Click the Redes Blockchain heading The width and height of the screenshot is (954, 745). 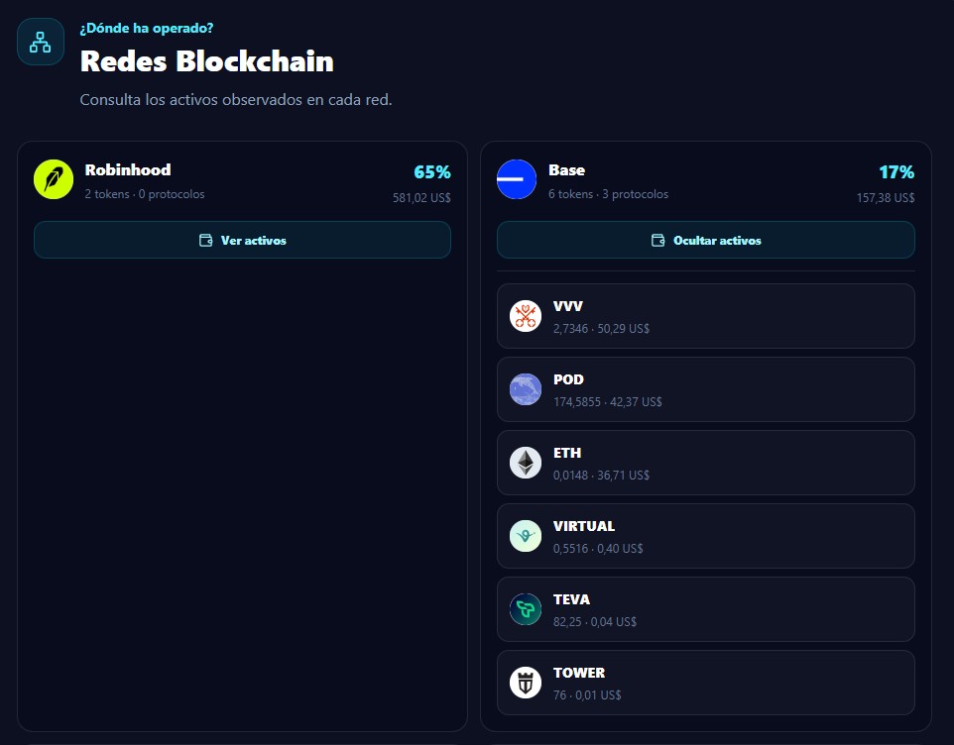click(207, 60)
